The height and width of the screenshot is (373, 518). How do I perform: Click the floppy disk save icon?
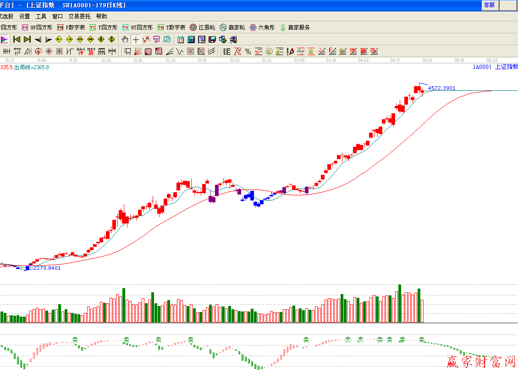pyautogui.click(x=212, y=39)
